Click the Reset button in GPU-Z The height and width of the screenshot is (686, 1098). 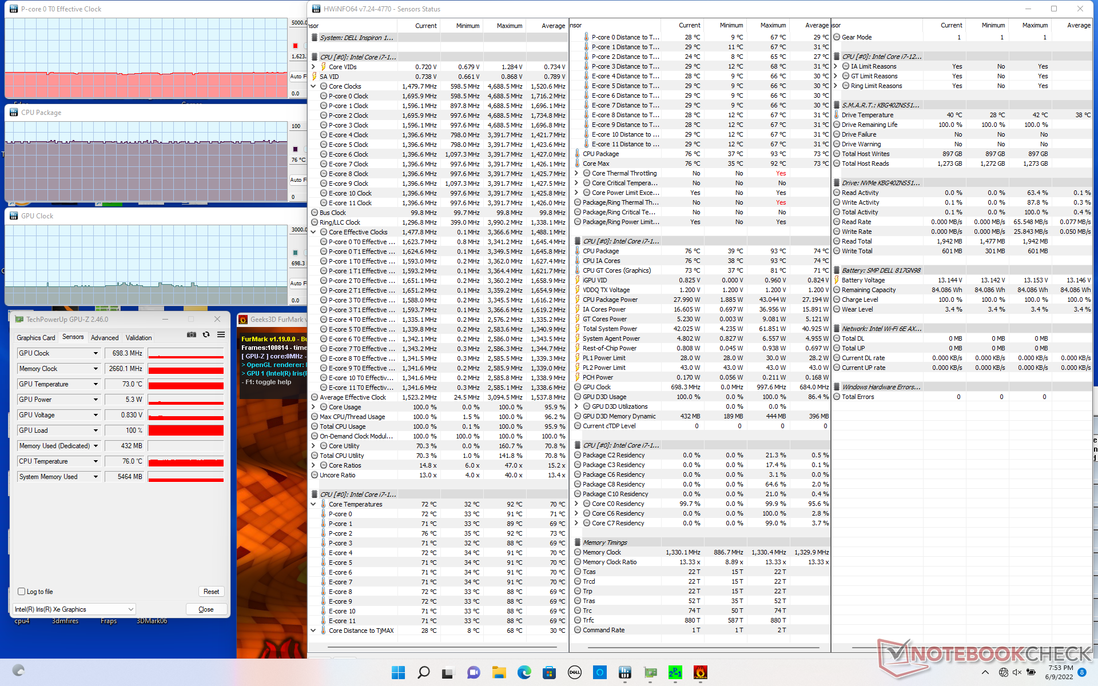[211, 592]
